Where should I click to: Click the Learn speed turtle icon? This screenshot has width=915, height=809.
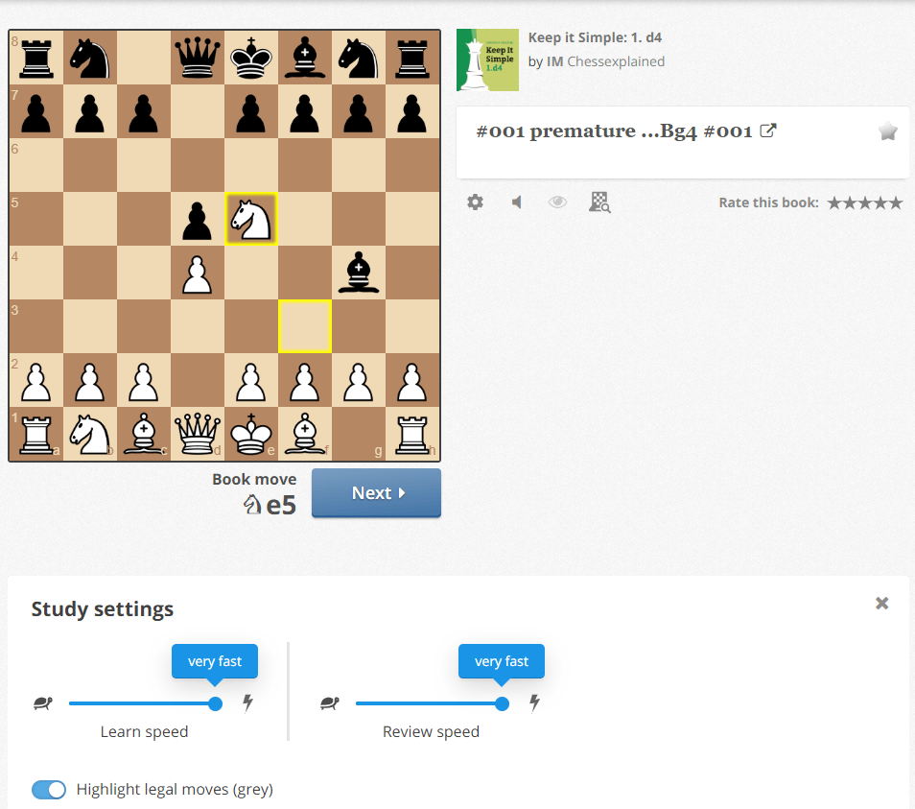[42, 703]
